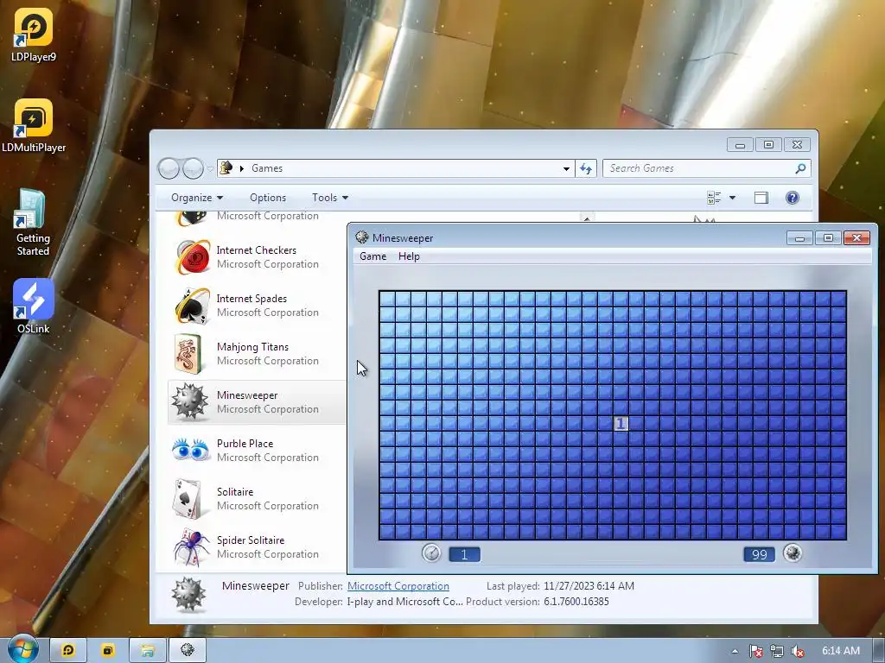Click the mine counter icon beside 99
This screenshot has width=885, height=663.
tap(793, 553)
